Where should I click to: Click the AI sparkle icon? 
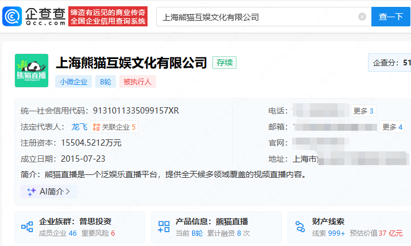[x=32, y=192]
